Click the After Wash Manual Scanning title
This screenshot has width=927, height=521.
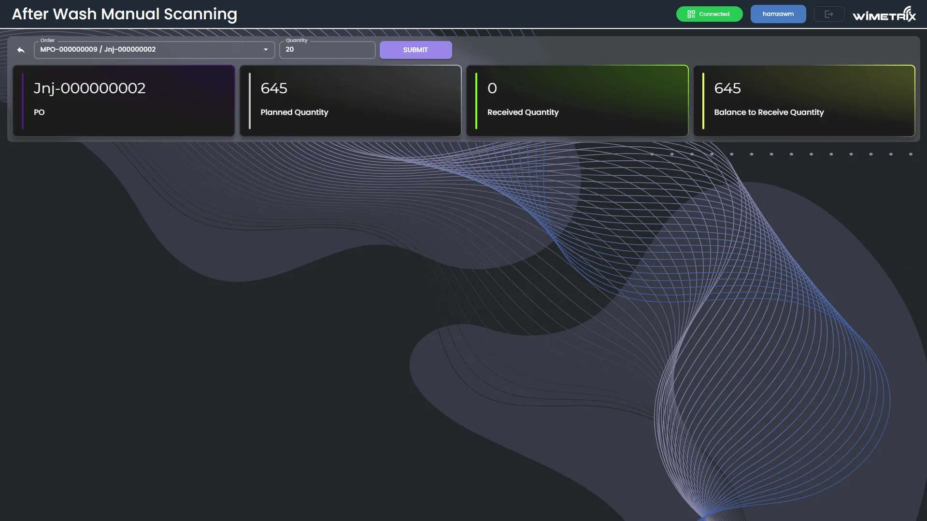pos(125,14)
